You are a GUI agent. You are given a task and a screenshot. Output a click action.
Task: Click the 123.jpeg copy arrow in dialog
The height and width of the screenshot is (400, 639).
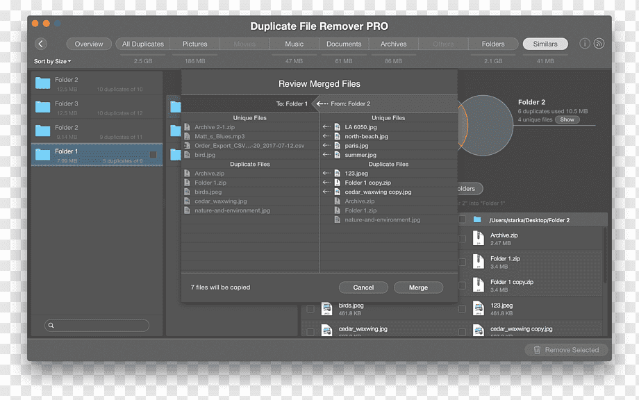pyautogui.click(x=326, y=173)
